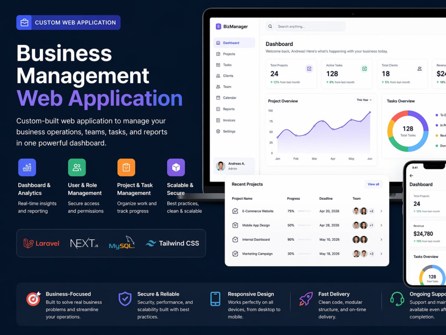Click the Total Clients card icon

(420, 69)
